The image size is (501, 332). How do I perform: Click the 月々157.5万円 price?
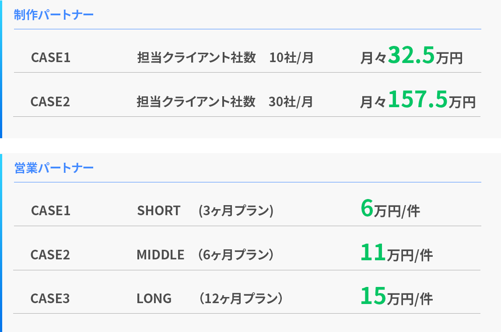point(417,100)
